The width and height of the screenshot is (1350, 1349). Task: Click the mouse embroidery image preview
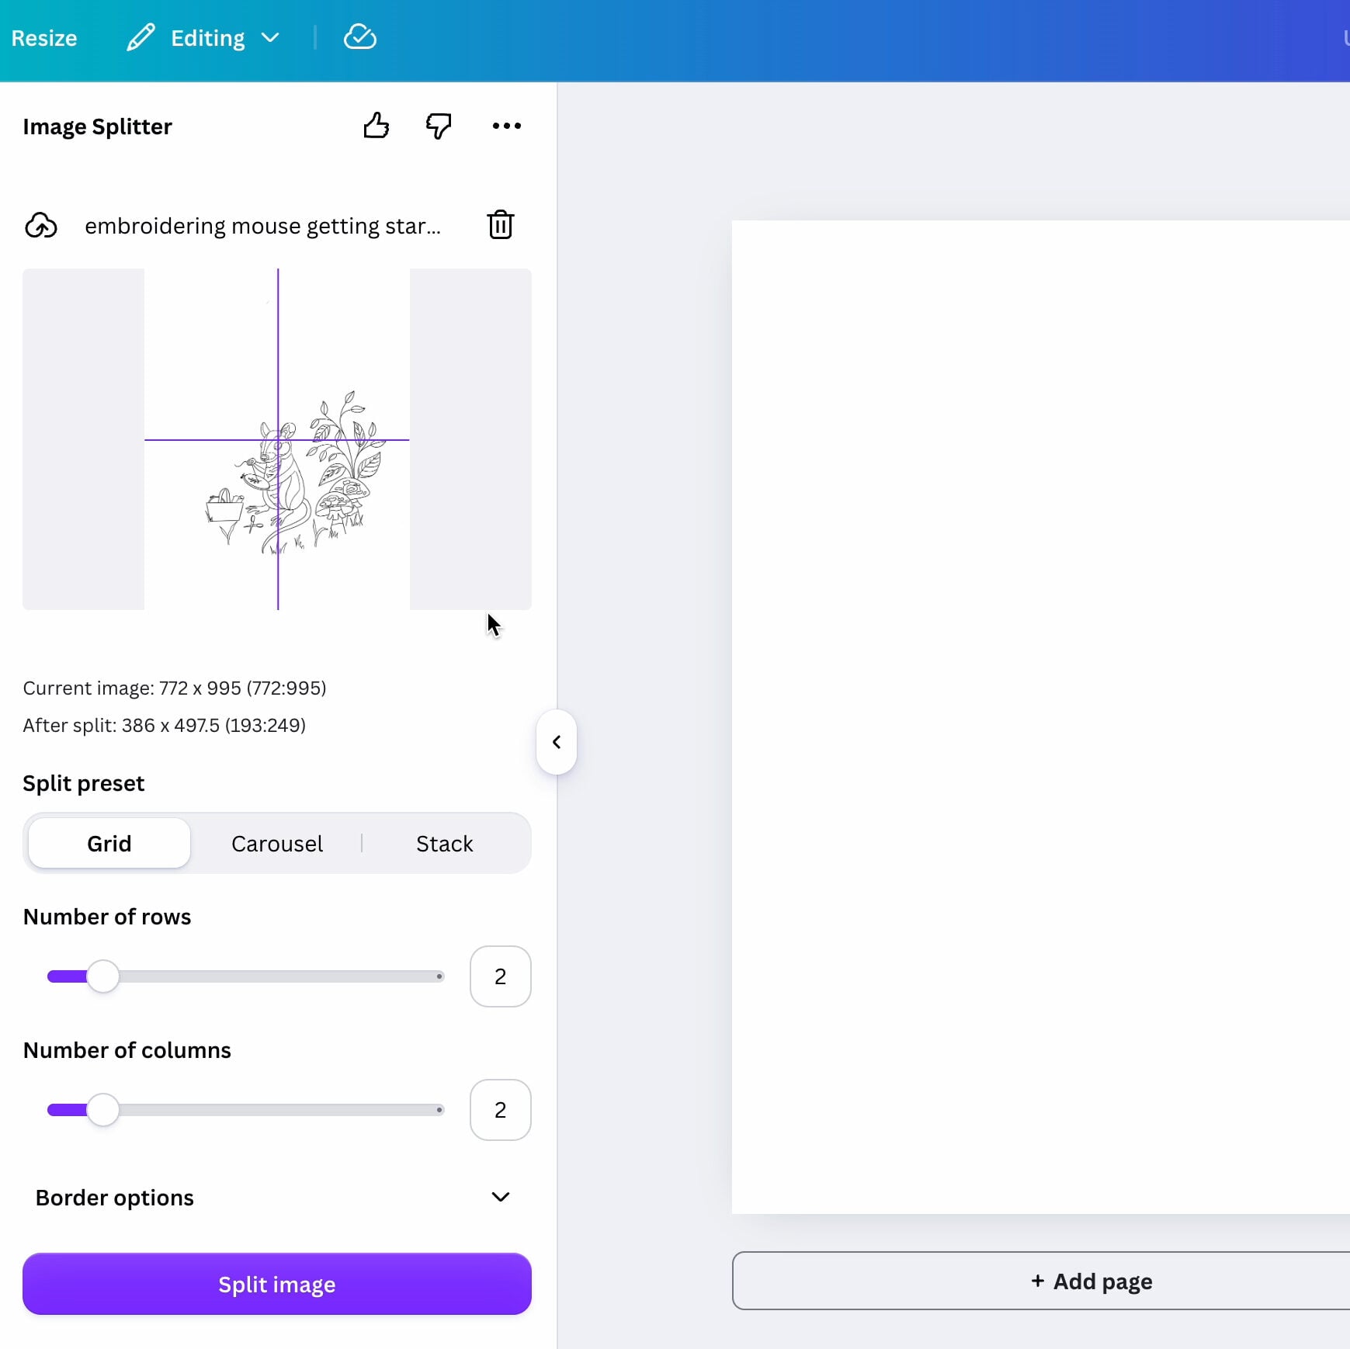click(277, 439)
